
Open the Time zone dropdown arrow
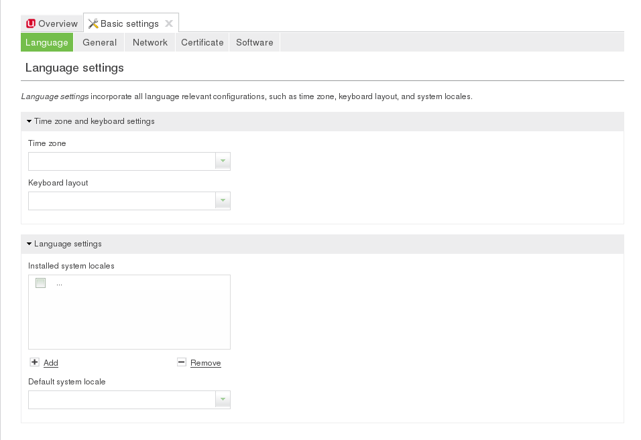click(x=223, y=161)
